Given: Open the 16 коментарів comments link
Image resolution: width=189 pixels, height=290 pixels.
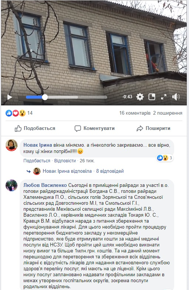Looking at the screenshot, I should (x=135, y=113).
